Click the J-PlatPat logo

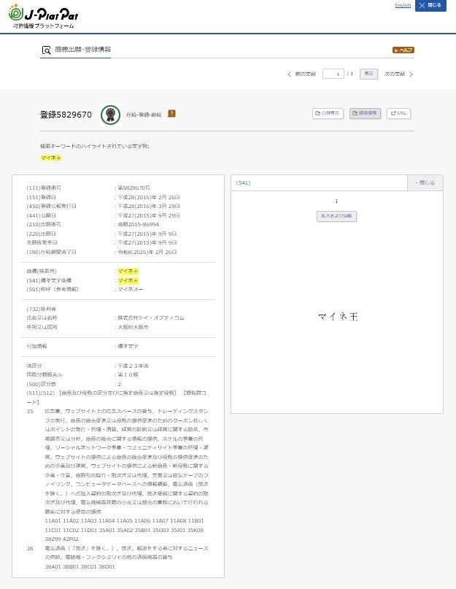click(43, 18)
